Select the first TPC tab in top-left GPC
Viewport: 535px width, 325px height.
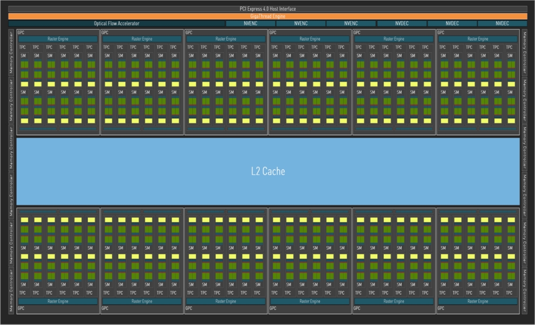point(22,46)
